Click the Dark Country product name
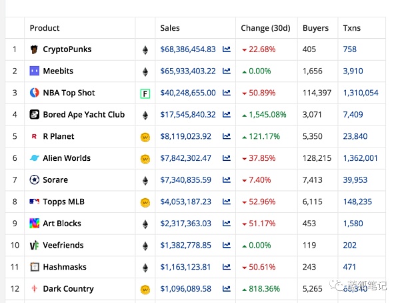Image resolution: width=400 pixels, height=303 pixels. 68,289
